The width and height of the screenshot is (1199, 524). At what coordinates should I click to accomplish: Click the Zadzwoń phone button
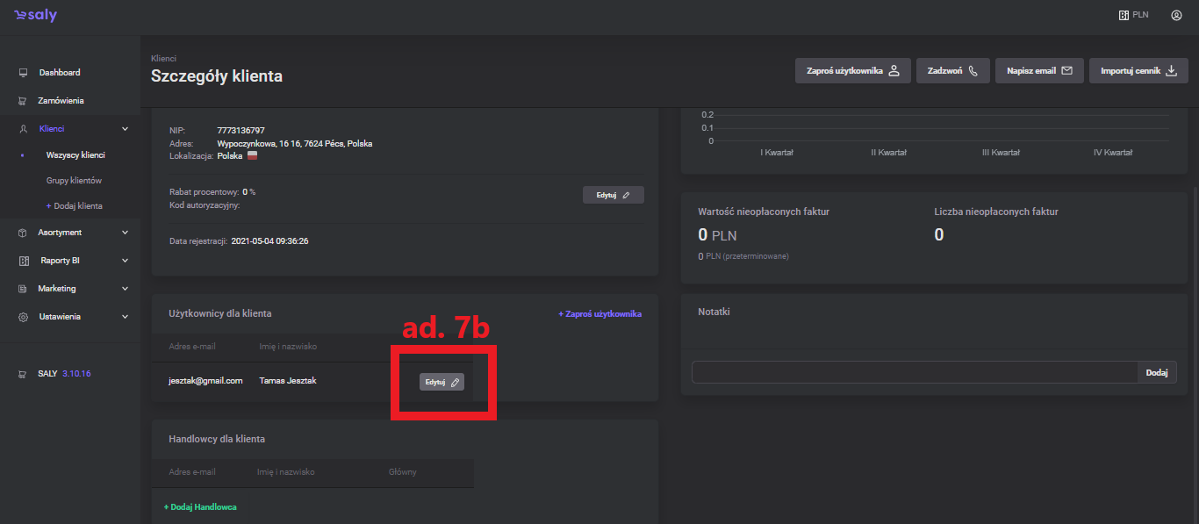pos(952,71)
